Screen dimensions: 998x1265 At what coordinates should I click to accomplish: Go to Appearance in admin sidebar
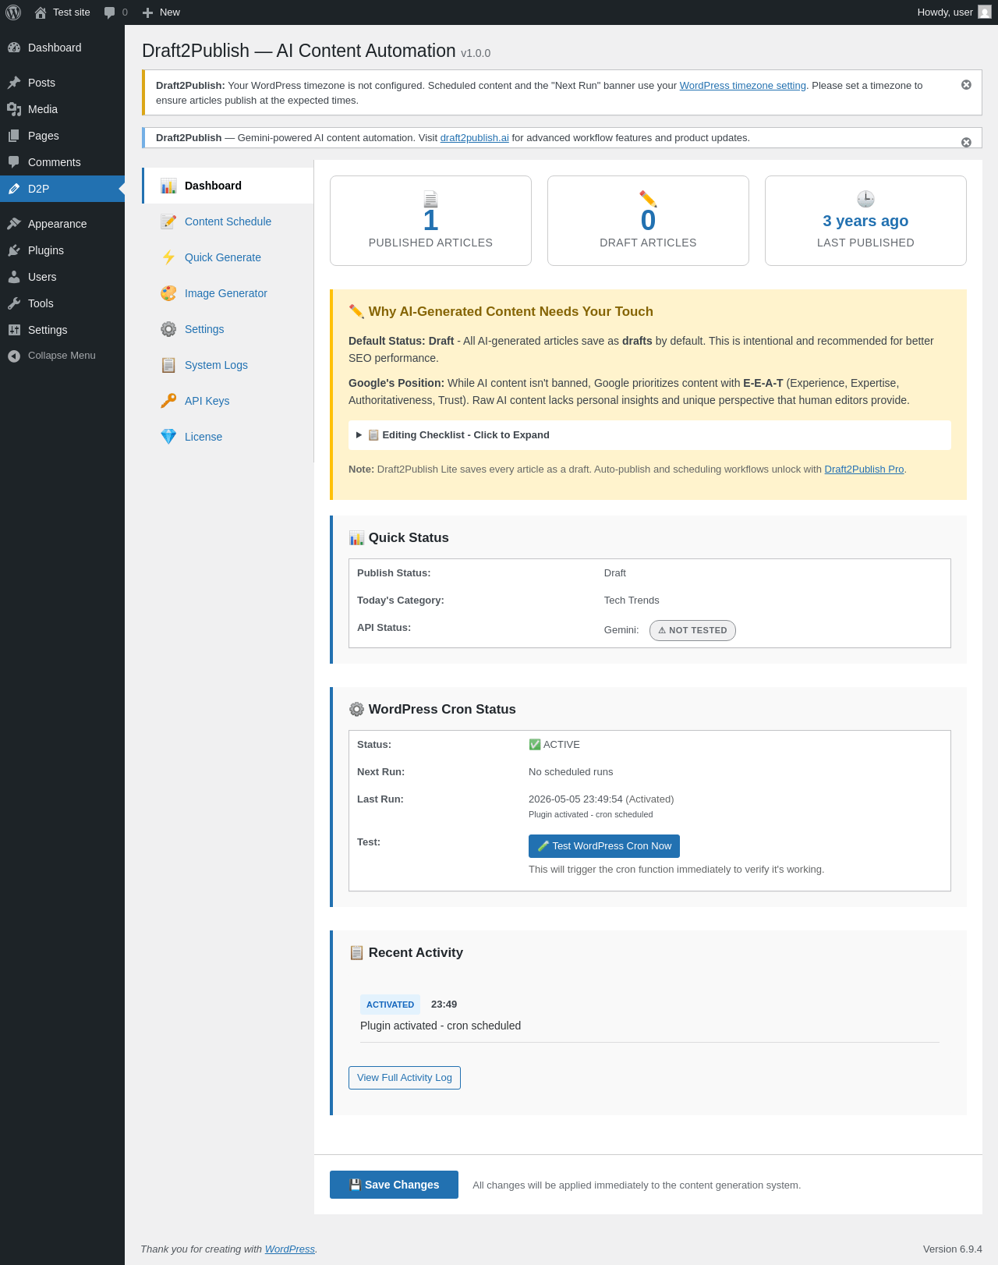57,224
